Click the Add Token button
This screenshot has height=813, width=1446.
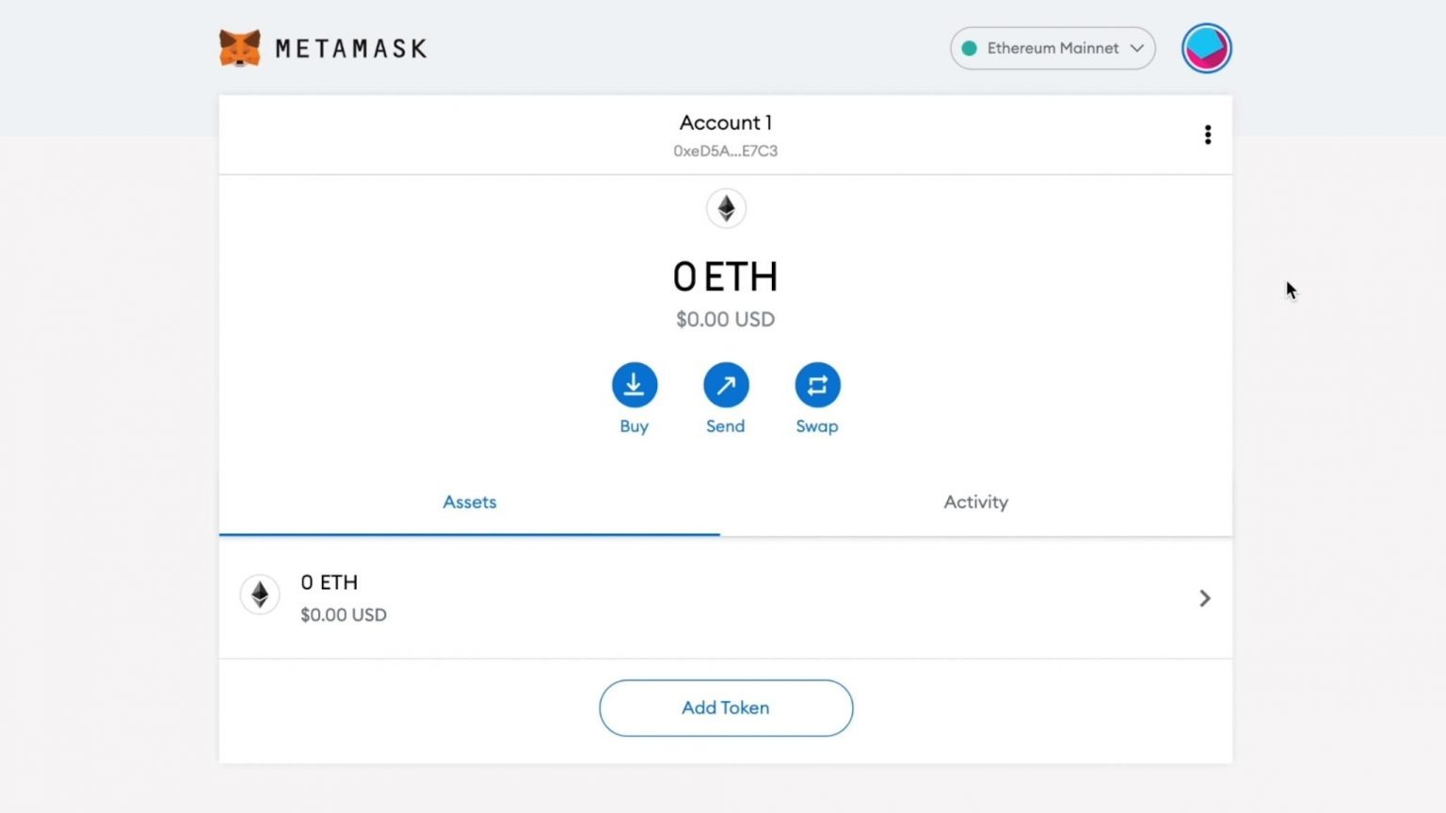pos(726,708)
